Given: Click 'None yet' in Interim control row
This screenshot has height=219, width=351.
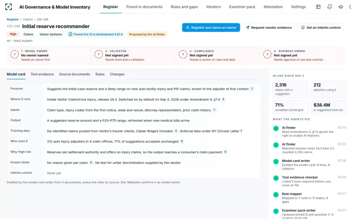Looking at the screenshot, I should point(54,173).
